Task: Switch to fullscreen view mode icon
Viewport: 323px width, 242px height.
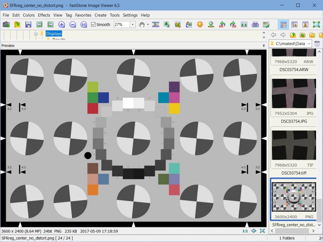Action: pyautogui.click(x=316, y=24)
